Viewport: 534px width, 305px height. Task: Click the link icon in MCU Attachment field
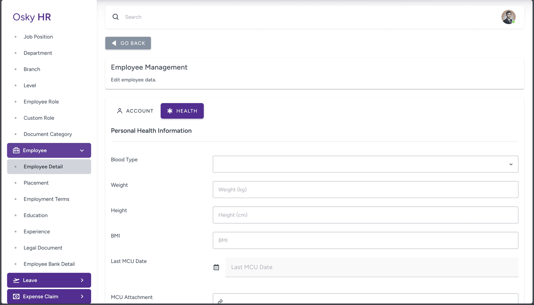[x=220, y=302]
